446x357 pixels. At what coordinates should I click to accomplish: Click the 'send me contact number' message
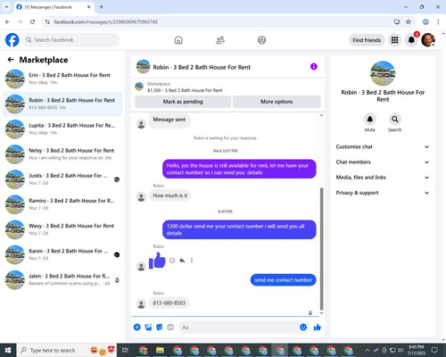tap(283, 280)
